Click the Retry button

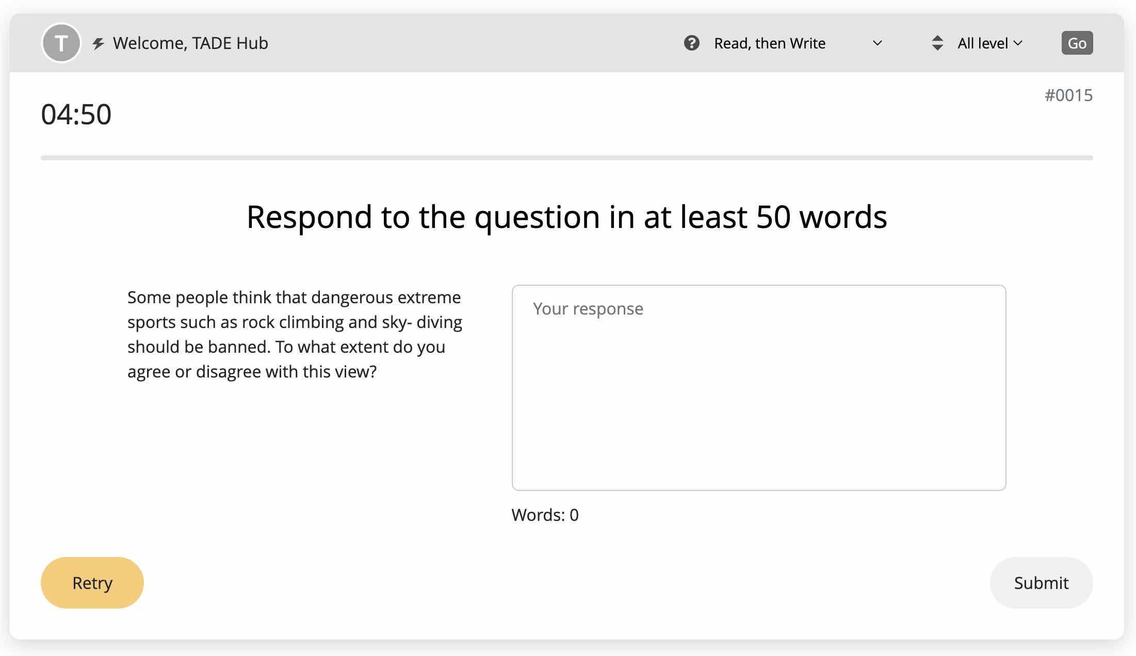tap(92, 583)
